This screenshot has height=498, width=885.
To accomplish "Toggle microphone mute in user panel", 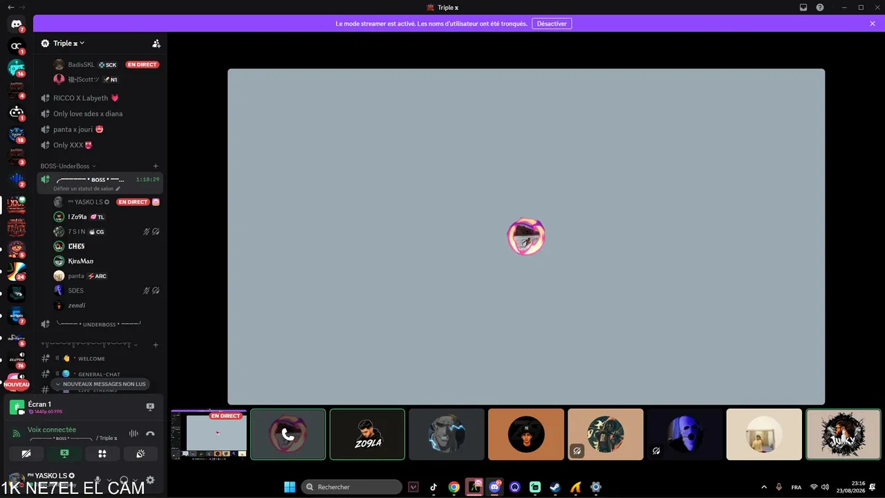I will [x=97, y=480].
